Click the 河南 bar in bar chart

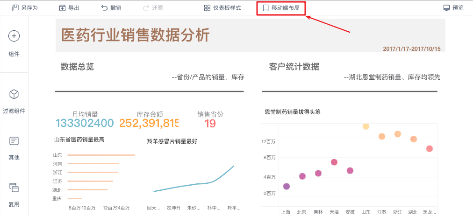(93, 164)
